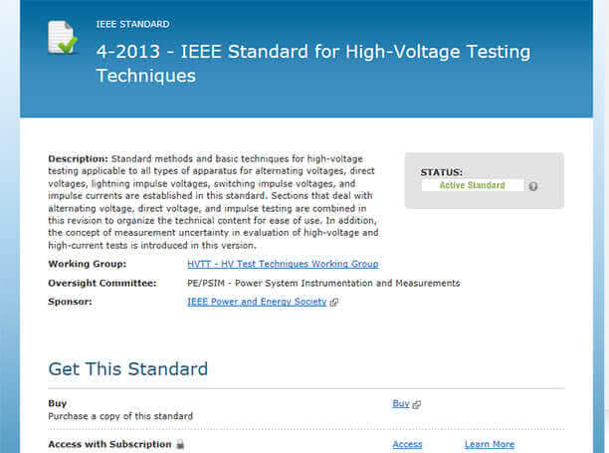Click the help icon beside Active Standard
This screenshot has height=453, width=609.
click(x=533, y=186)
